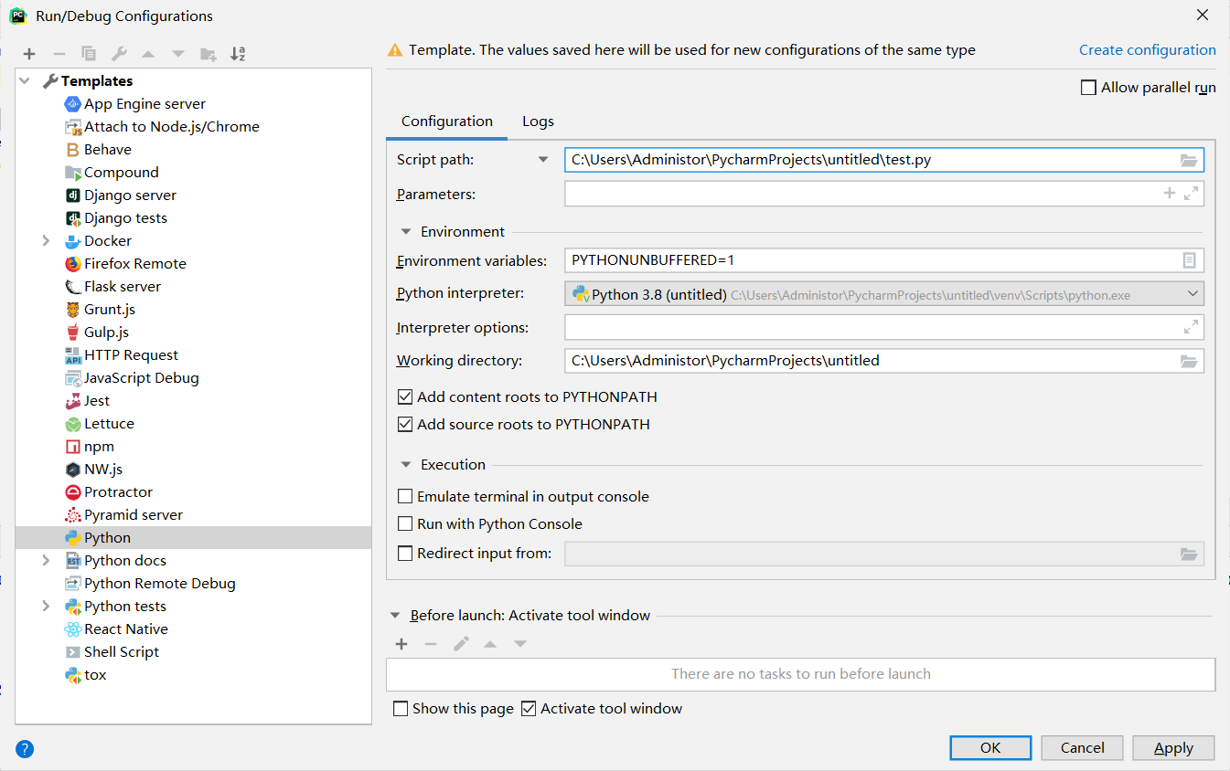
Task: Move configuration up with the toolbar arrow
Action: coord(148,54)
